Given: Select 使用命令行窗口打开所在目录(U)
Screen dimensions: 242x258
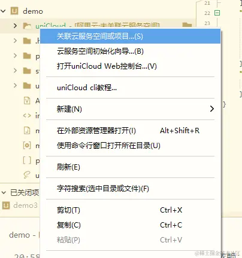Looking at the screenshot, I should click(131, 146).
